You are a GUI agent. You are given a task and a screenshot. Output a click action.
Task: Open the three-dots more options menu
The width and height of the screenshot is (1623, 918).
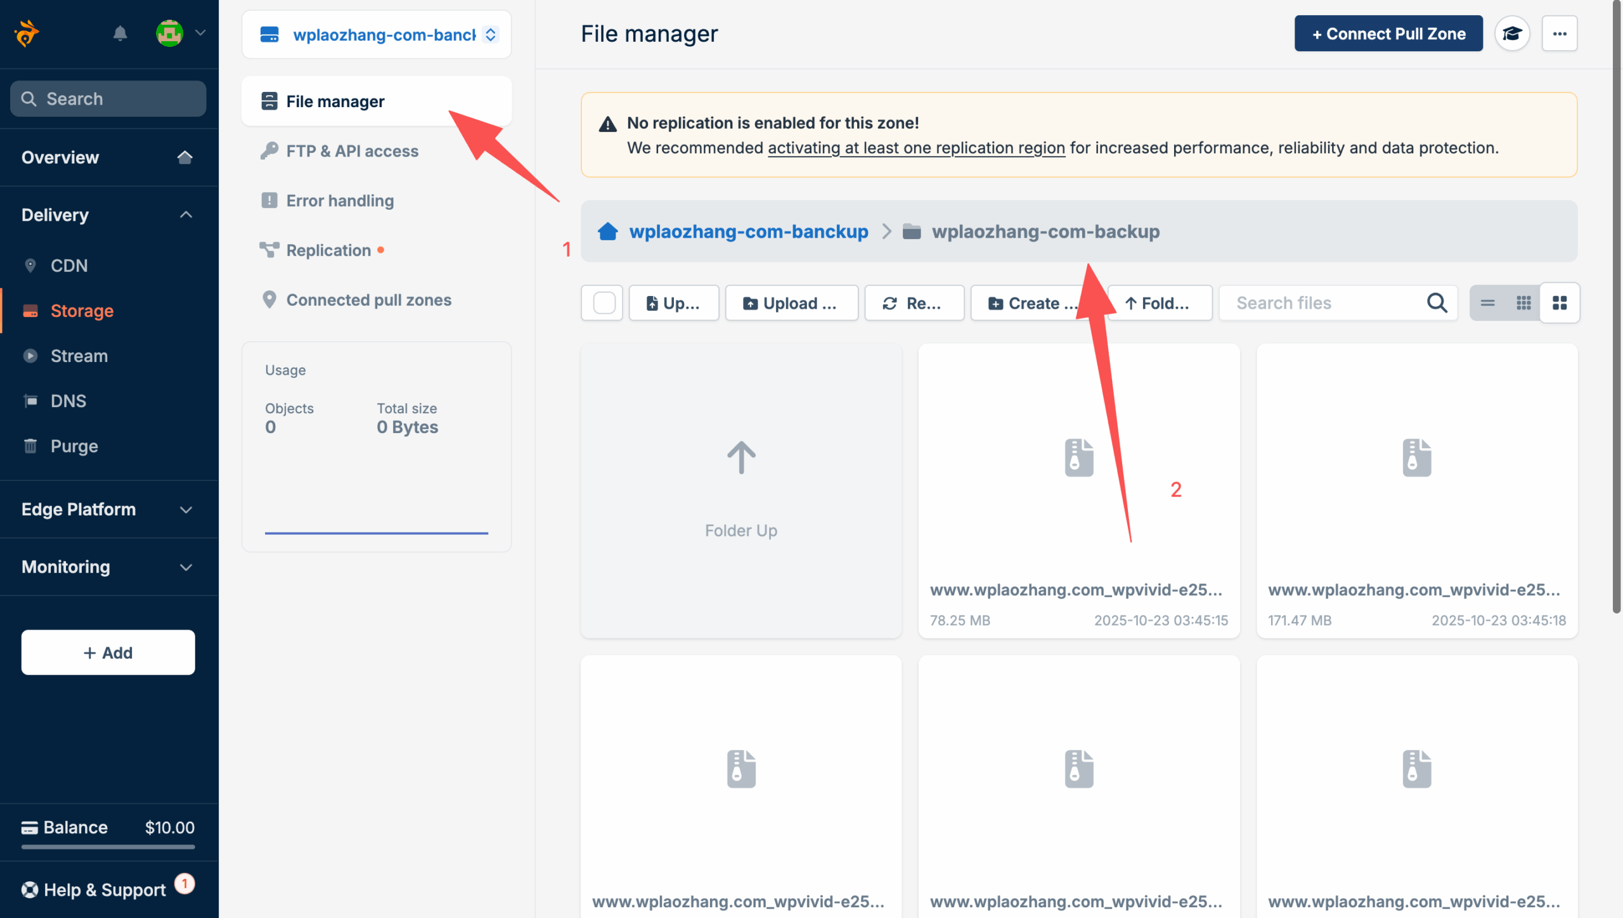(x=1560, y=34)
